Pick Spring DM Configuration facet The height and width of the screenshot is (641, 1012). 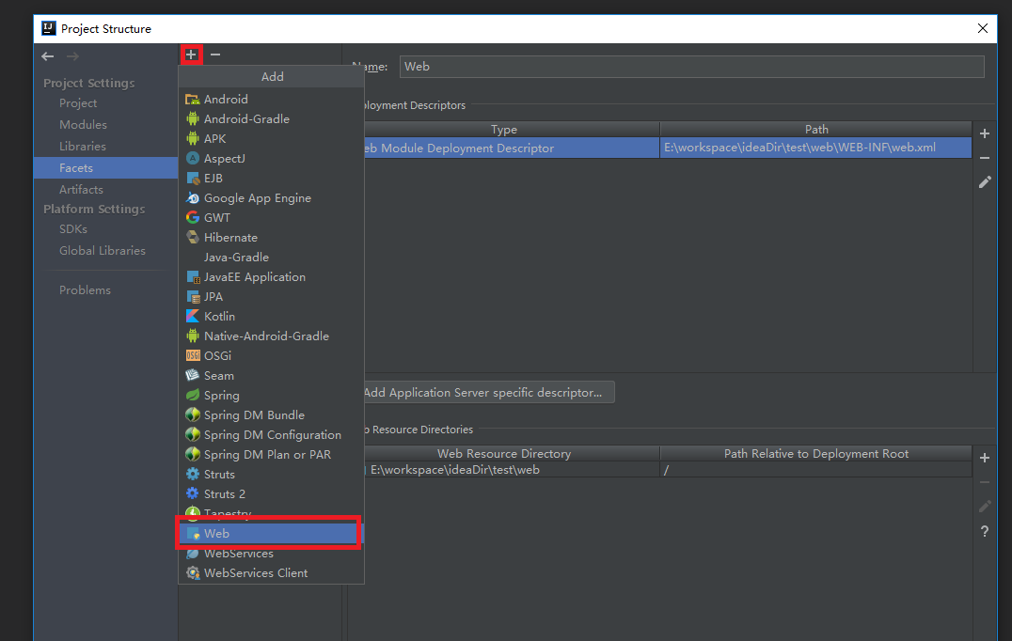coord(271,435)
